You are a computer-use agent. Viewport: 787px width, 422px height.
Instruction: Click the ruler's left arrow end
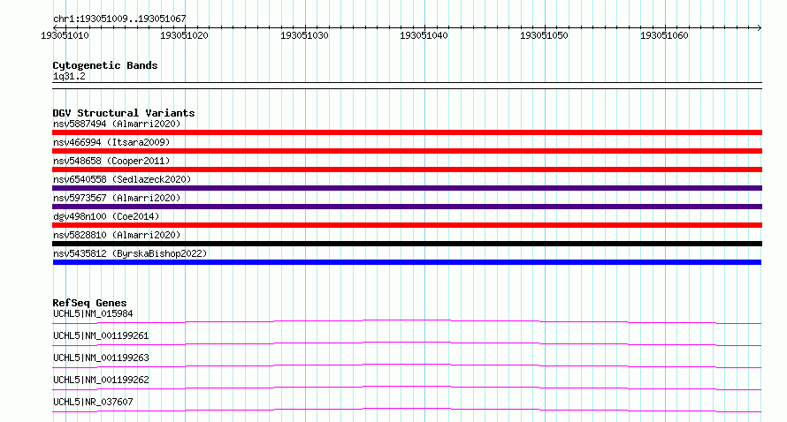coord(55,27)
